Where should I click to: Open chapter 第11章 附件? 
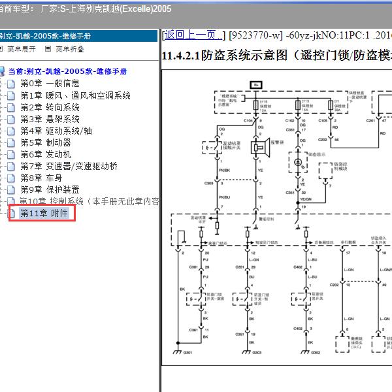click(44, 213)
